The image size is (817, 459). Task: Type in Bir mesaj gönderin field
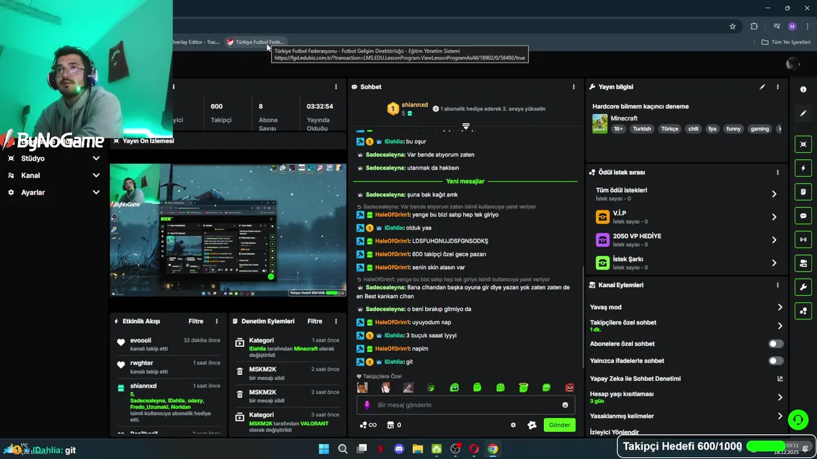pyautogui.click(x=466, y=405)
